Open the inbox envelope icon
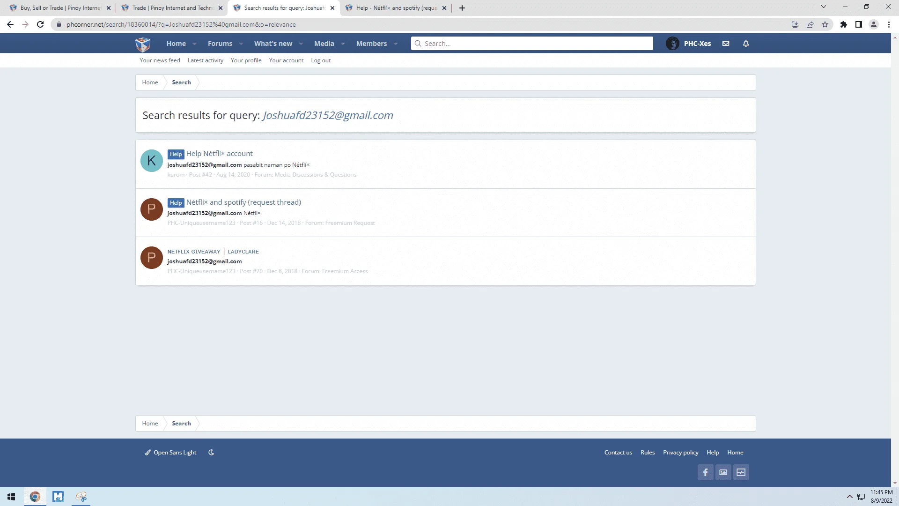 [726, 44]
